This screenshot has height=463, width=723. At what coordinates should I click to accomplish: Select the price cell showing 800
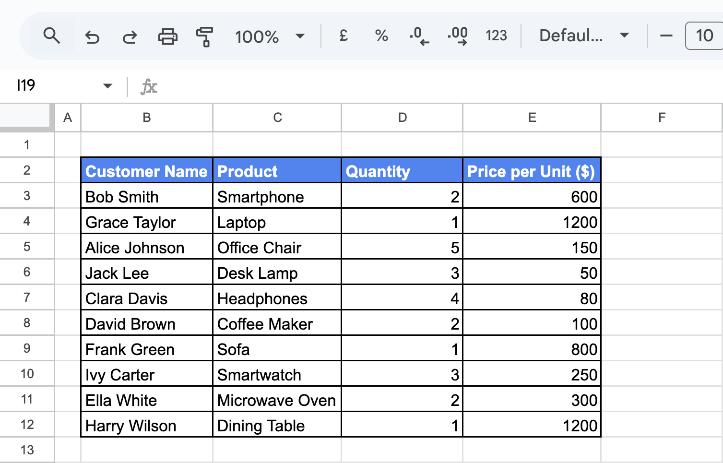pyautogui.click(x=532, y=348)
